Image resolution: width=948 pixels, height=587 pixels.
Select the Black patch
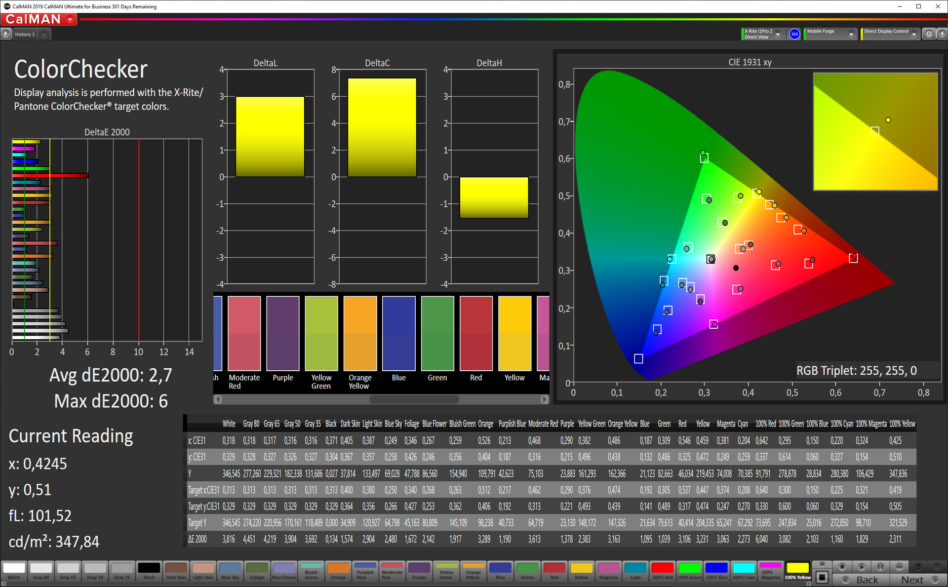[149, 571]
